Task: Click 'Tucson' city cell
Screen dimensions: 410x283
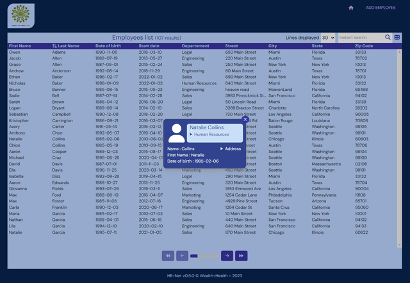Action: [x=275, y=201]
